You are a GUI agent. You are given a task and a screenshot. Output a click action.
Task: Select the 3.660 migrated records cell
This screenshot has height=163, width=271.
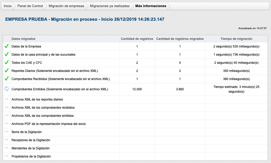180,89
